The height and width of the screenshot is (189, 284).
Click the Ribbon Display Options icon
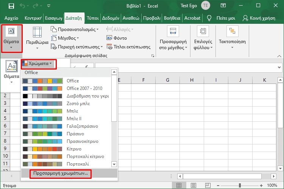[x=223, y=6]
